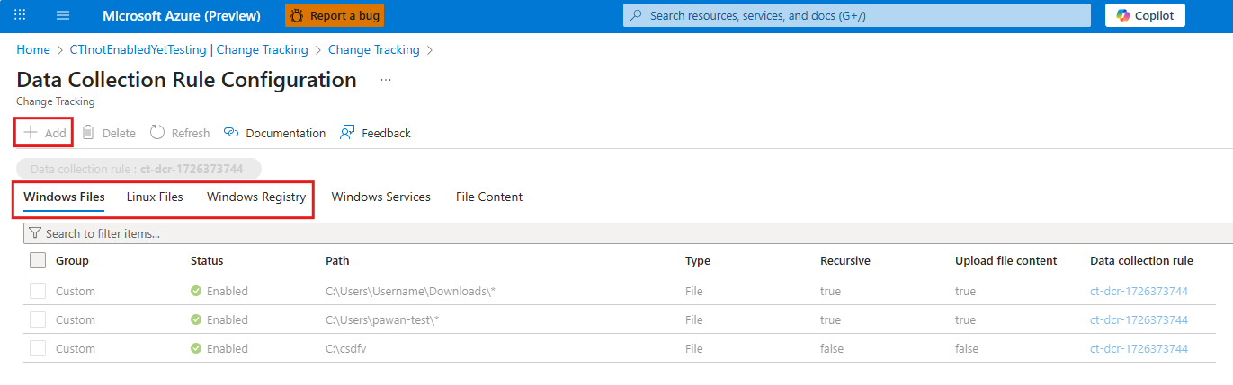
Task: Open the Documentation link icon
Action: tap(231, 133)
